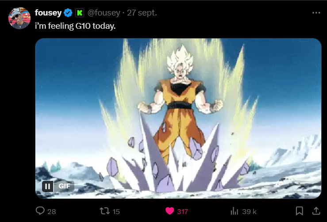Open the share upload arrow icon
The height and width of the screenshot is (222, 327).
[316, 211]
